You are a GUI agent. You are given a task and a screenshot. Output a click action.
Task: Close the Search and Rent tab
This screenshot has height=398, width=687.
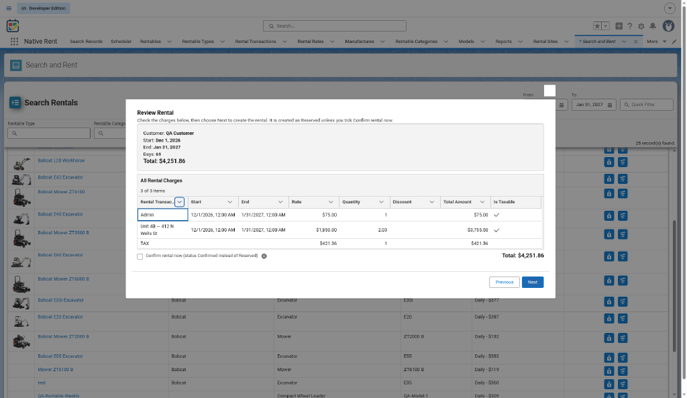click(636, 42)
